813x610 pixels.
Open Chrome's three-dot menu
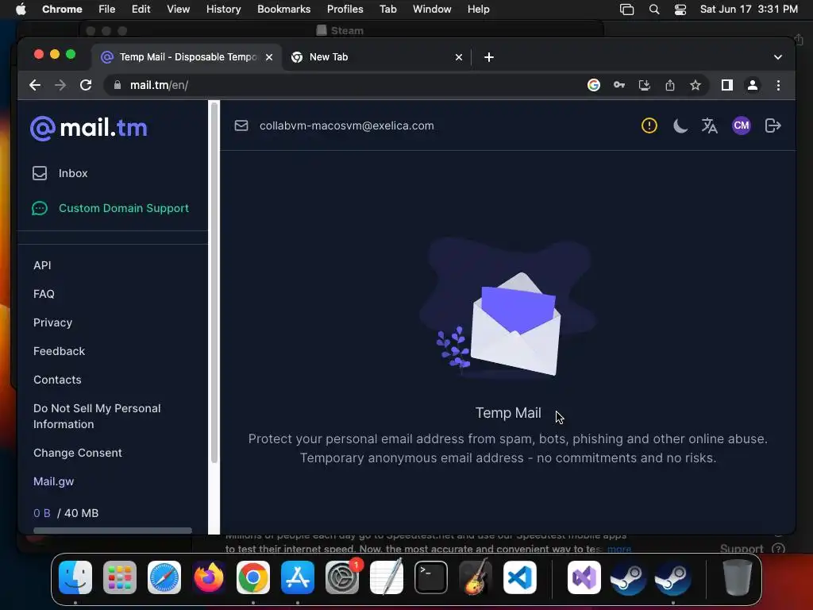pyautogui.click(x=778, y=85)
